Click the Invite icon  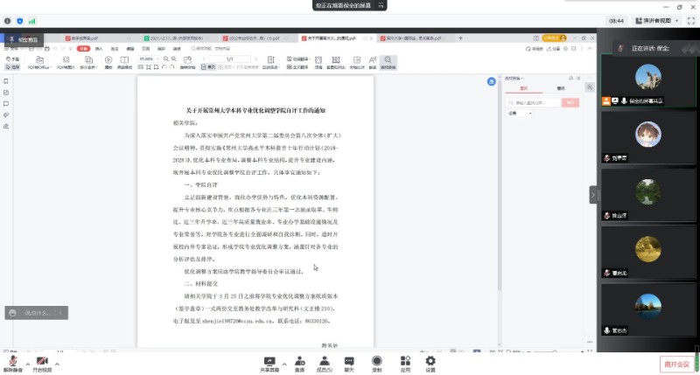tap(299, 360)
